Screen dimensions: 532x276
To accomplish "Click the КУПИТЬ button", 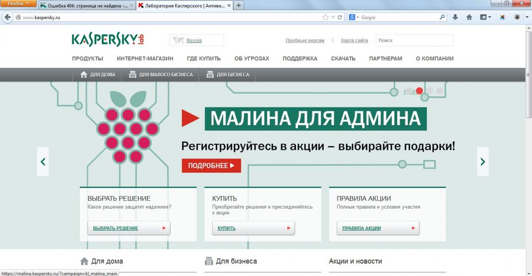I will (254, 228).
